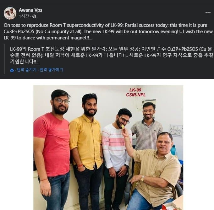Viewport: 214px width, 210px height.
Task: Click 번역 평가하기 to rate translation
Action: tap(51, 70)
